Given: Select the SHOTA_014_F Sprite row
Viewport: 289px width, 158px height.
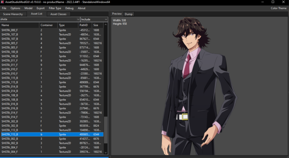Looking at the screenshot, I should [52, 117].
